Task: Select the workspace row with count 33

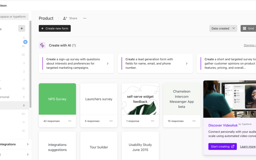Action: tap(14, 114)
